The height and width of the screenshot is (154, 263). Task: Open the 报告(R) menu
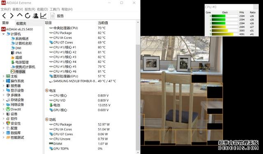(30, 9)
